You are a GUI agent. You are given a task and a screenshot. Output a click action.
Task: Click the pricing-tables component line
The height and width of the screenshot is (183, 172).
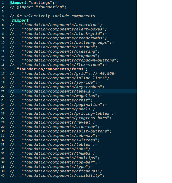[x=62, y=114]
